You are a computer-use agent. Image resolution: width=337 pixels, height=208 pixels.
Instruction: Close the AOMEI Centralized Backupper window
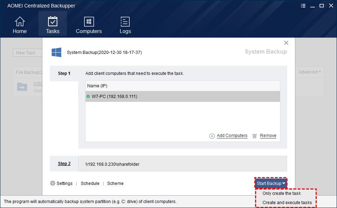[331, 6]
